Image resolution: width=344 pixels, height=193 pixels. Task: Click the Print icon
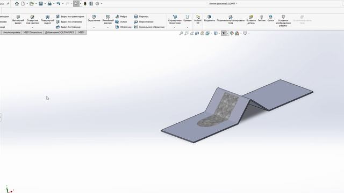click(49, 4)
